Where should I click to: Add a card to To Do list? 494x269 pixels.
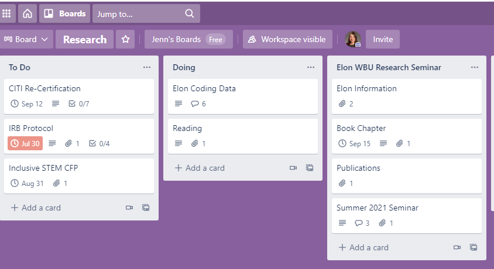pyautogui.click(x=35, y=208)
